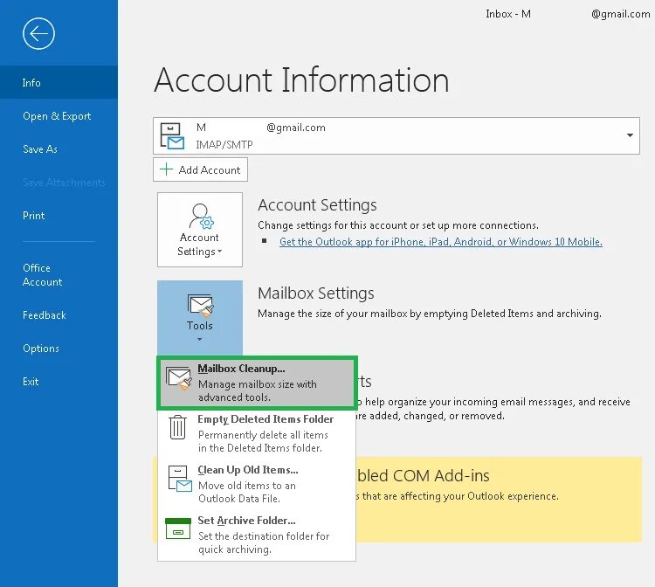
Task: Collapse the Tools dropdown button
Action: coord(200,318)
